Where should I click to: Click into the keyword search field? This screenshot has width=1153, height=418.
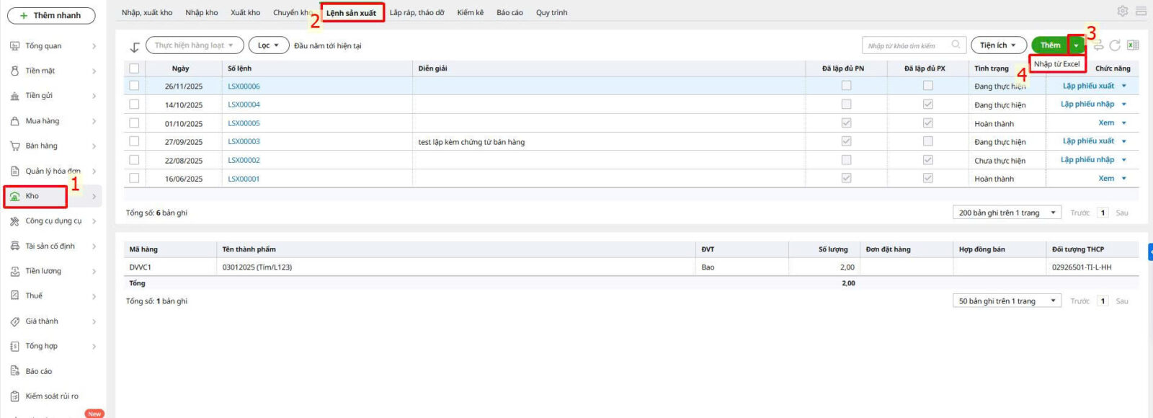[906, 45]
